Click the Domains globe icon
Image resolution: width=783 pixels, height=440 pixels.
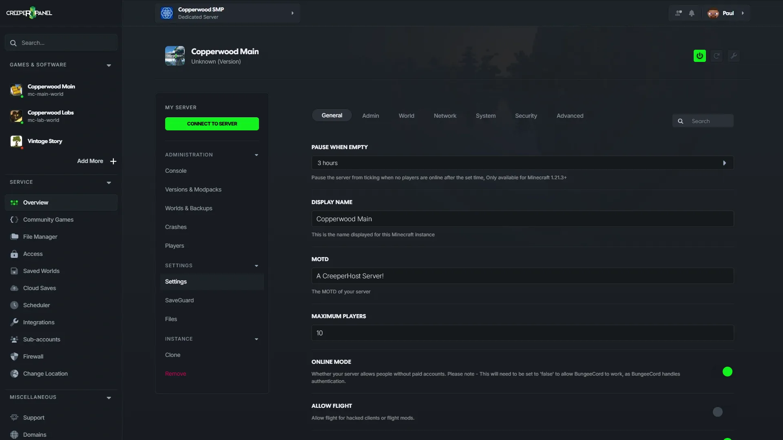pos(14,435)
